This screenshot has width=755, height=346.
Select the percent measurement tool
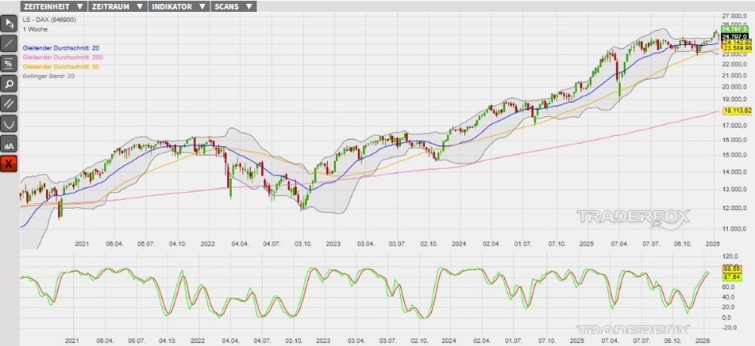9,63
